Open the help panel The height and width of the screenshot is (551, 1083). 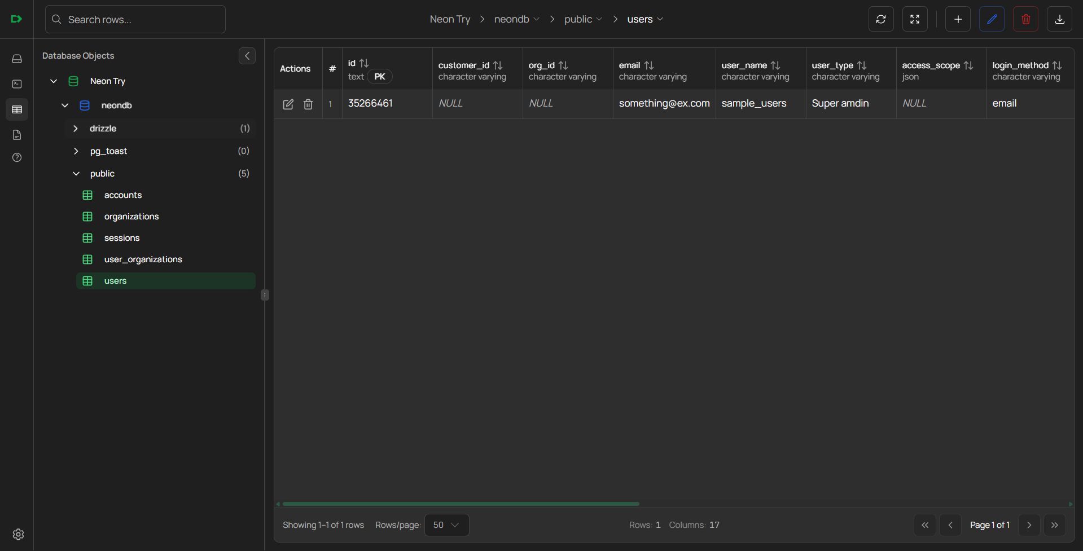coord(17,157)
